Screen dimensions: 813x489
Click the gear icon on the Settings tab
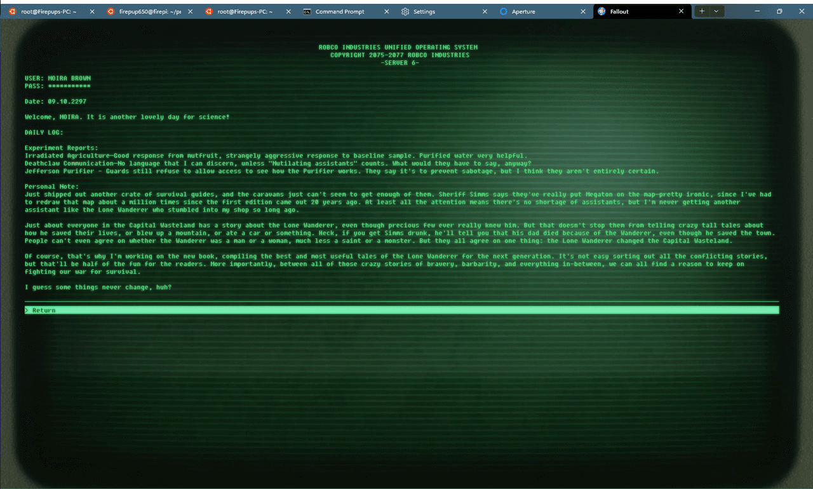tap(405, 11)
